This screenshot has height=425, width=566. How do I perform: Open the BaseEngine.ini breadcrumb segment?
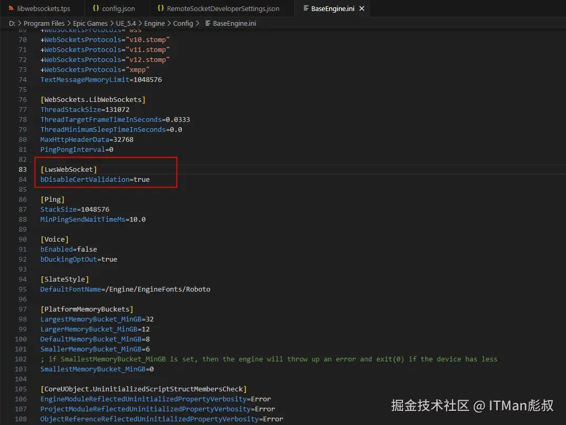(x=234, y=23)
